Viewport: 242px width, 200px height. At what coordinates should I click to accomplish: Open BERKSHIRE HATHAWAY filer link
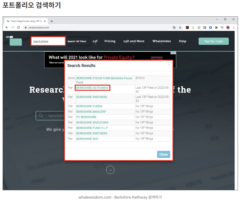tap(92, 88)
